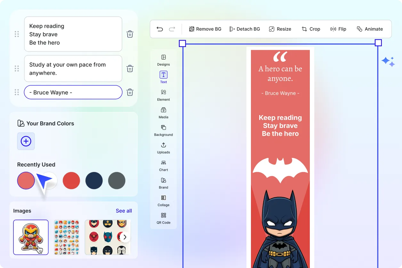Image resolution: width=402 pixels, height=268 pixels.
Task: Click the large quotation mark on bookmark
Action: (x=280, y=57)
